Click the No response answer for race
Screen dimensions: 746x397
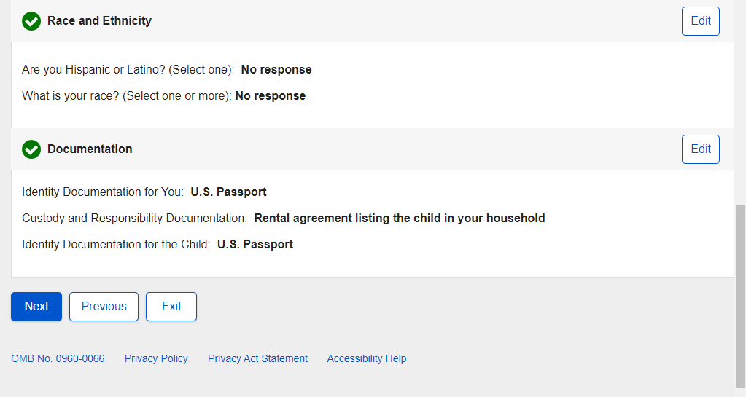click(x=270, y=96)
